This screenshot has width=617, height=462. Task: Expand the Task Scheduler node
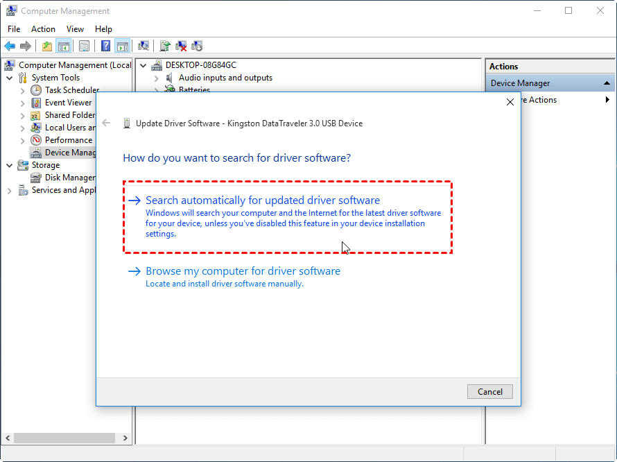pyautogui.click(x=22, y=91)
